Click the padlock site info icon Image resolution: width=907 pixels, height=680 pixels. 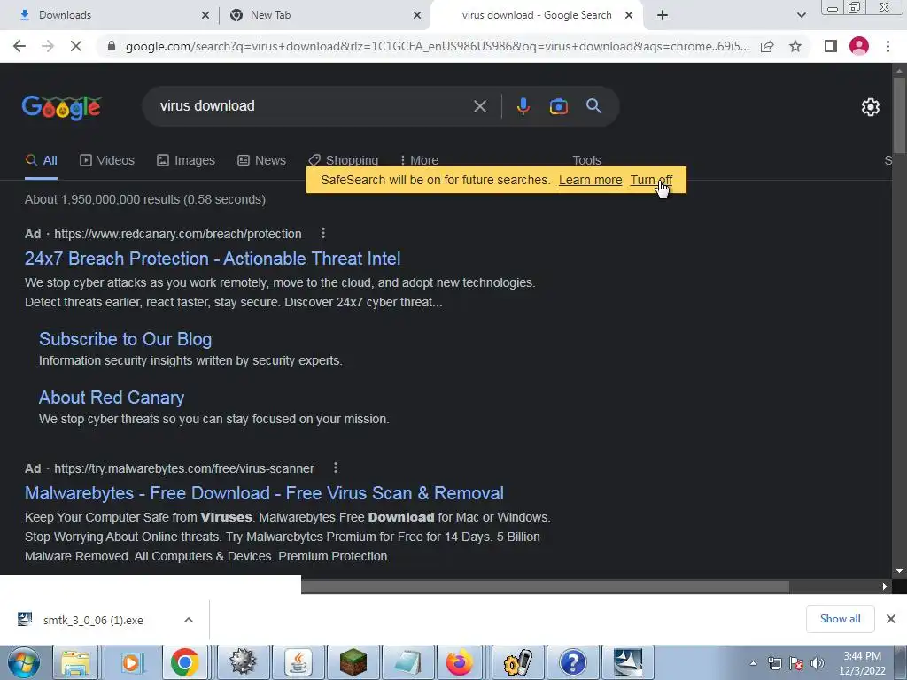point(112,46)
